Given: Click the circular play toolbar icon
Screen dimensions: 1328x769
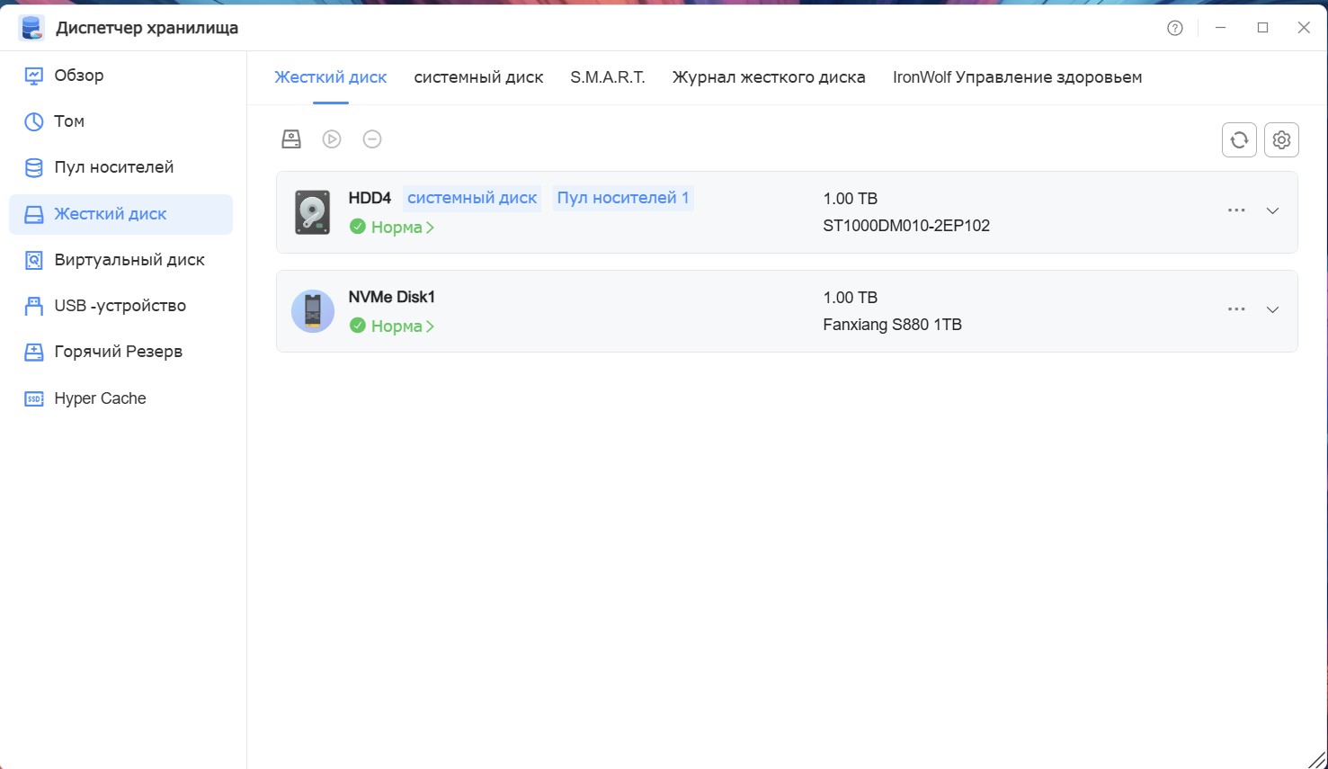Looking at the screenshot, I should pos(332,139).
